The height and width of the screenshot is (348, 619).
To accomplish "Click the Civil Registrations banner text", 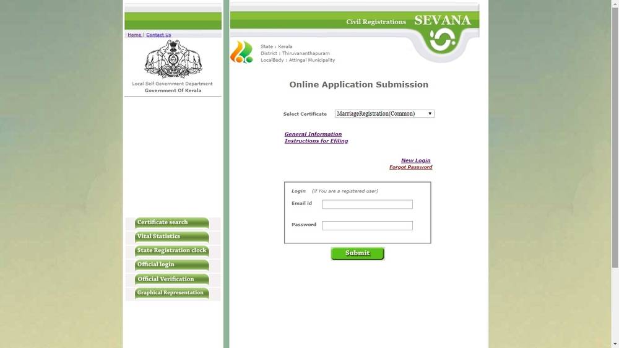I will [x=376, y=22].
